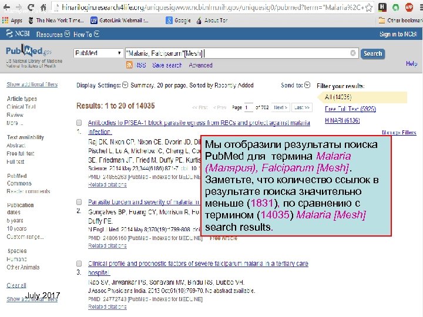Viewport: 423px width, 317px height.
Task: Expand the How To menu
Action: pos(86,34)
